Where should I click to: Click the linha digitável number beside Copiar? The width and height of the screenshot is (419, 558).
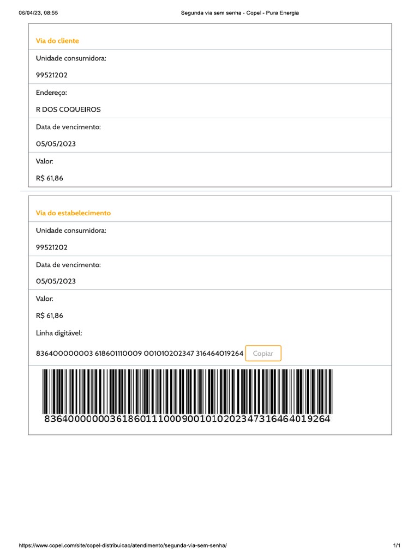[x=139, y=354]
